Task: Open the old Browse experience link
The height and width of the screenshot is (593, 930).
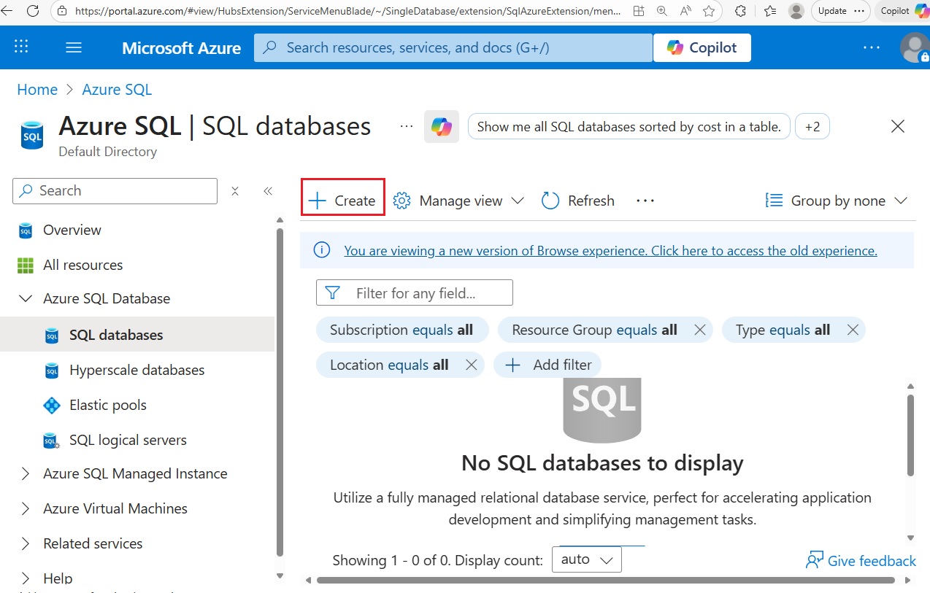Action: coord(610,250)
